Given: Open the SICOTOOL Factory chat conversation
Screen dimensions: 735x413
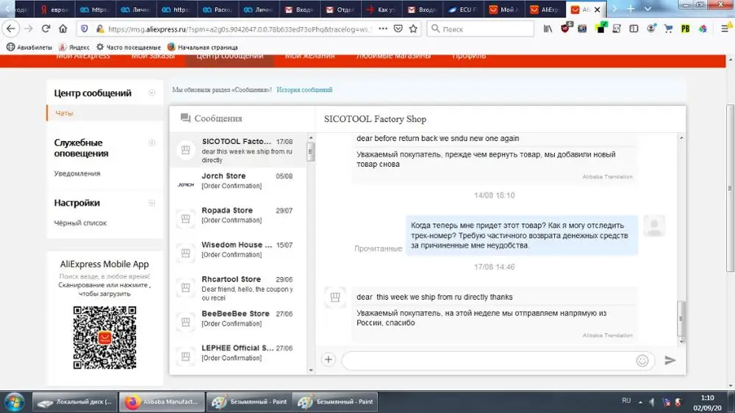Looking at the screenshot, I should (238, 150).
